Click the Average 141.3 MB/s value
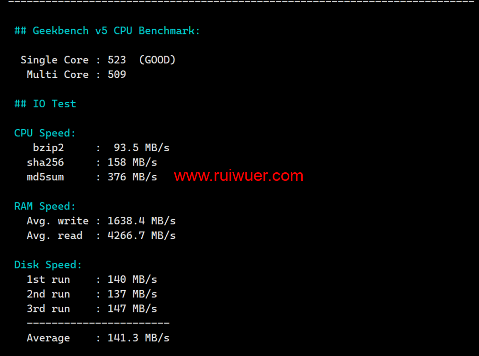Image resolution: width=479 pixels, height=356 pixels. pos(138,338)
